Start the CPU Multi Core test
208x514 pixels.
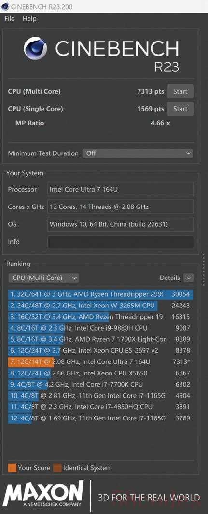point(180,91)
